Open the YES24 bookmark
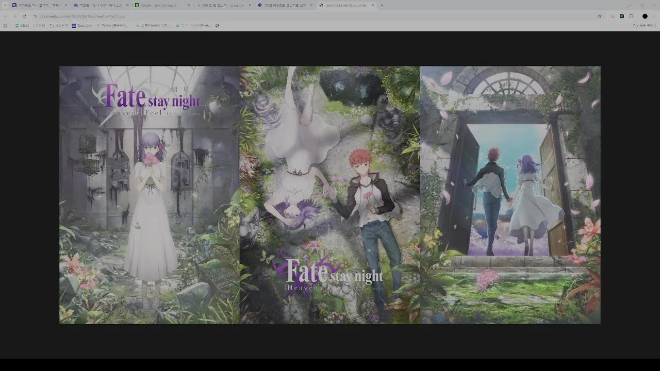Image resolution: width=660 pixels, height=371 pixels. click(x=30, y=25)
